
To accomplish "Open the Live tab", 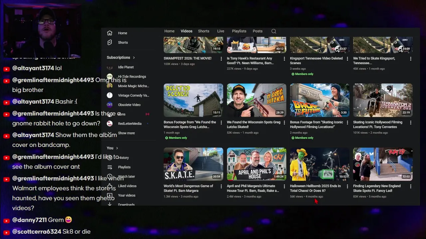I will [221, 31].
